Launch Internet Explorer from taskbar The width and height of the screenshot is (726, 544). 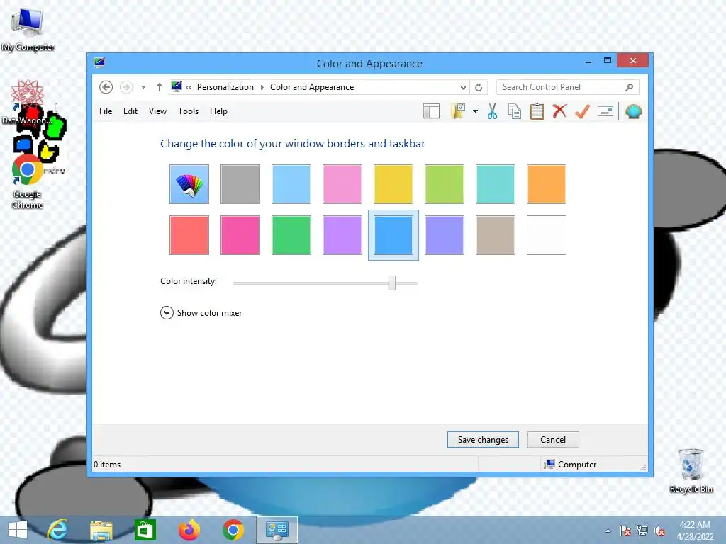click(x=58, y=530)
